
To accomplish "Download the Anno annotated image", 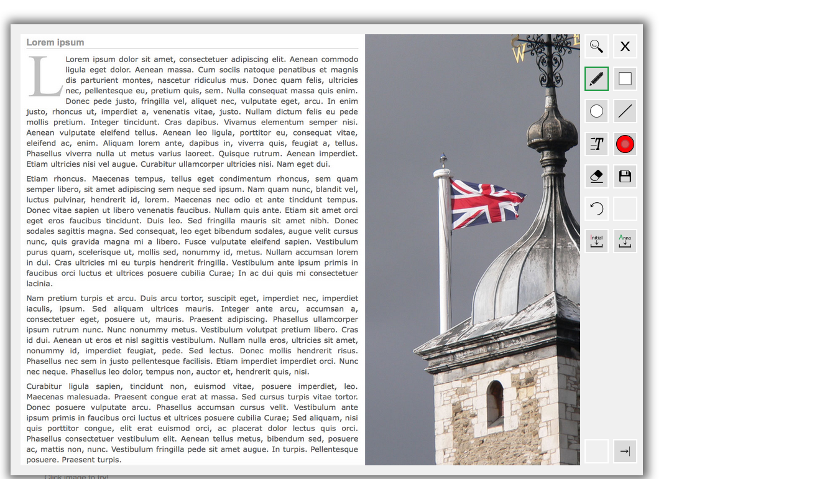I will coord(625,241).
